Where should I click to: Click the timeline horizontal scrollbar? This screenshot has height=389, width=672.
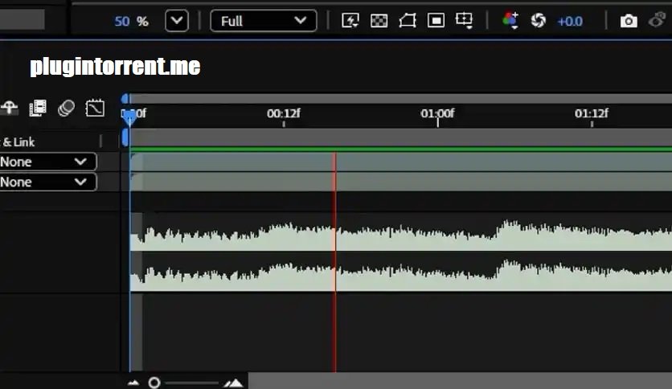tap(460, 381)
